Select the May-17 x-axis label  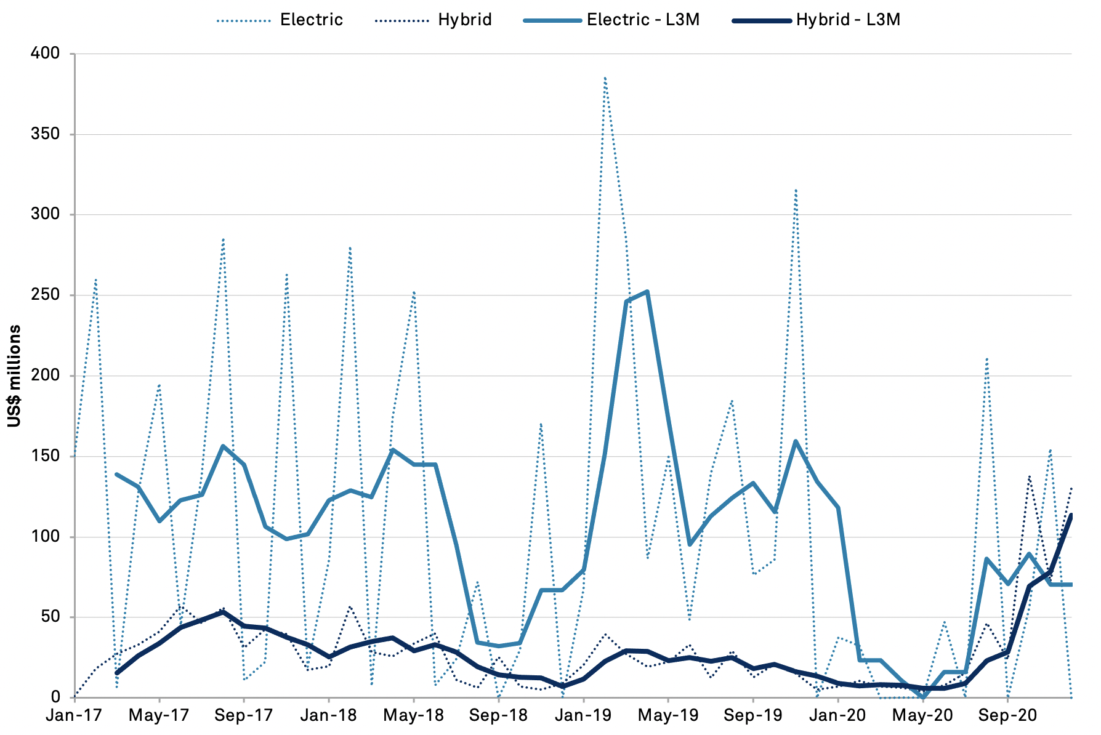(159, 716)
